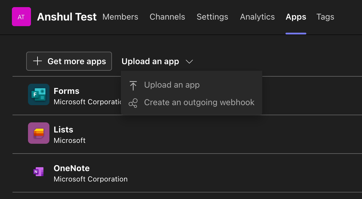Go to the Tags tab

click(x=325, y=17)
